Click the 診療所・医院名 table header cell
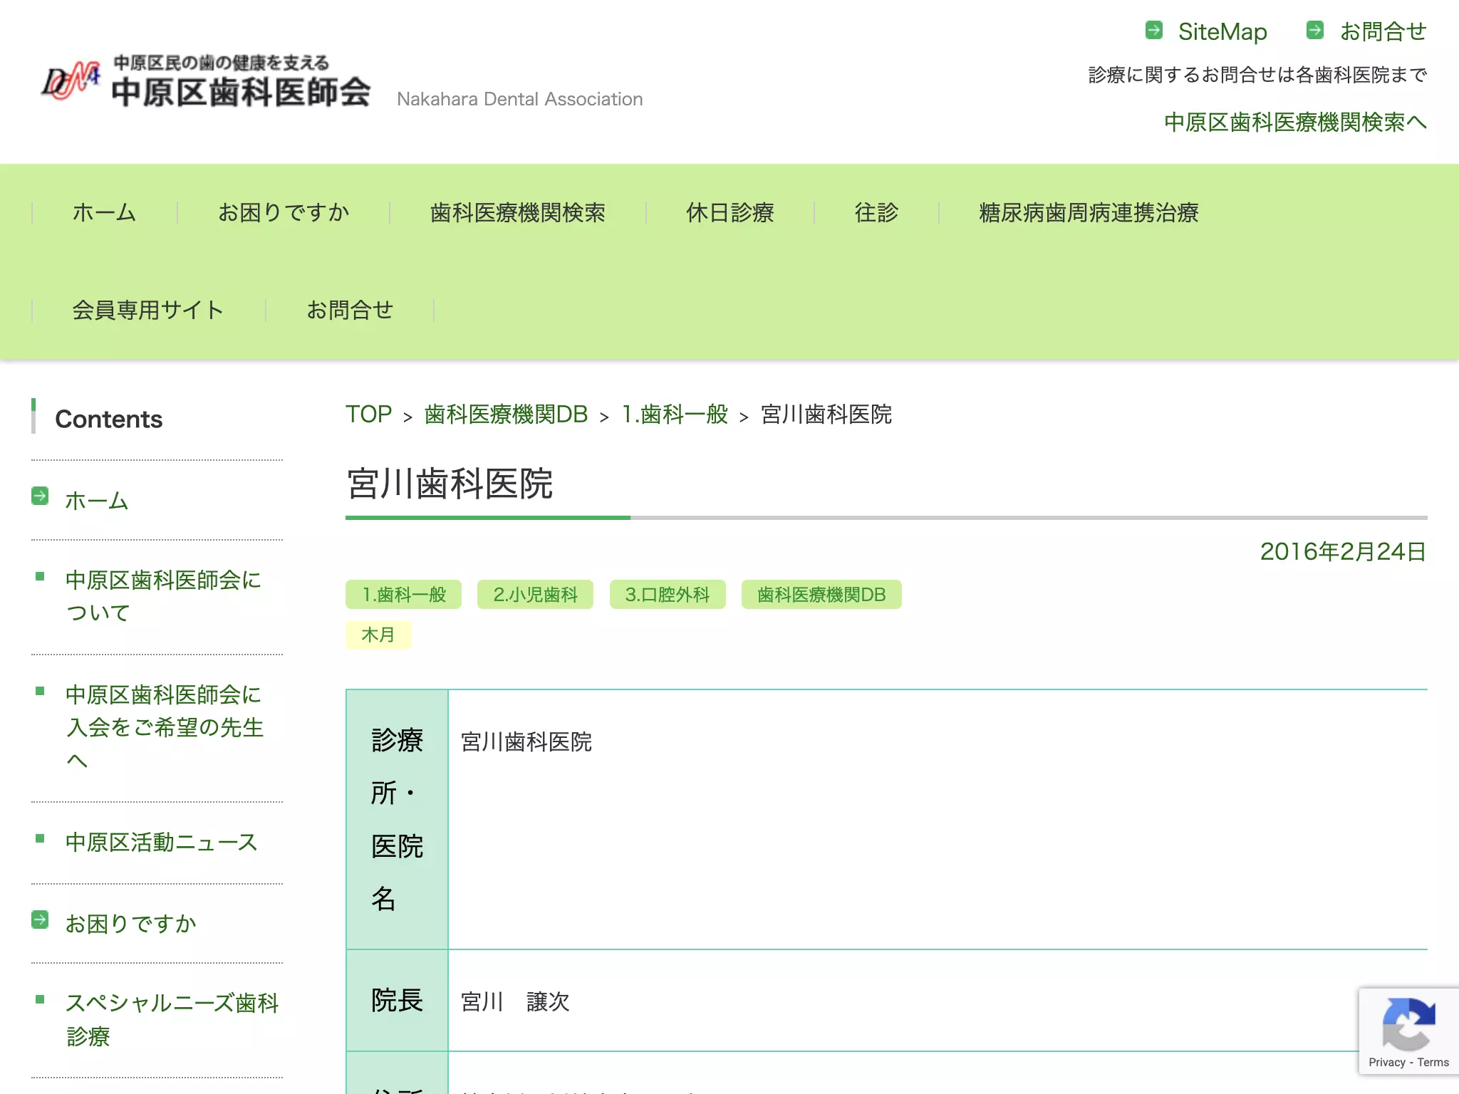Viewport: 1459px width, 1094px height. pos(397,819)
